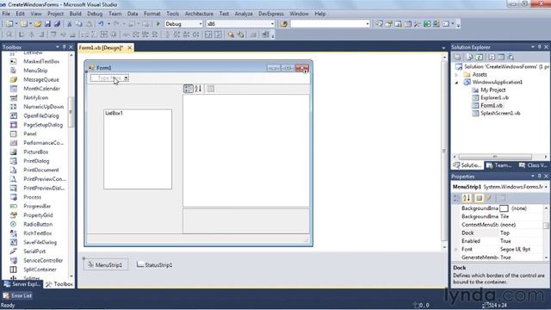Select RadioButton in the Toolbox
Viewport: 551px width, 310px height.
[38, 224]
